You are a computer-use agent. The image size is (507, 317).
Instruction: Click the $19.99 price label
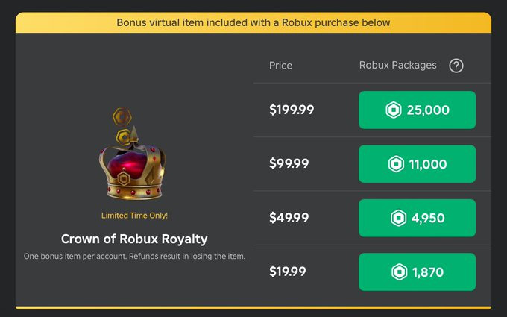point(288,272)
